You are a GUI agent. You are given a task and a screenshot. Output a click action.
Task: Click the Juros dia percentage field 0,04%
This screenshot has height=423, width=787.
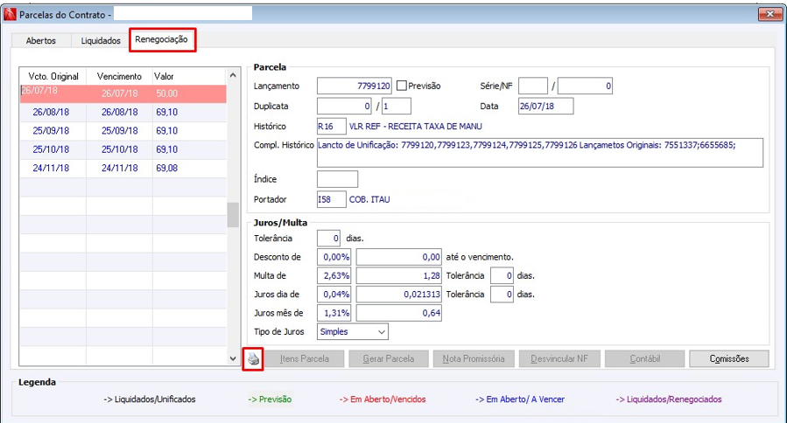334,295
